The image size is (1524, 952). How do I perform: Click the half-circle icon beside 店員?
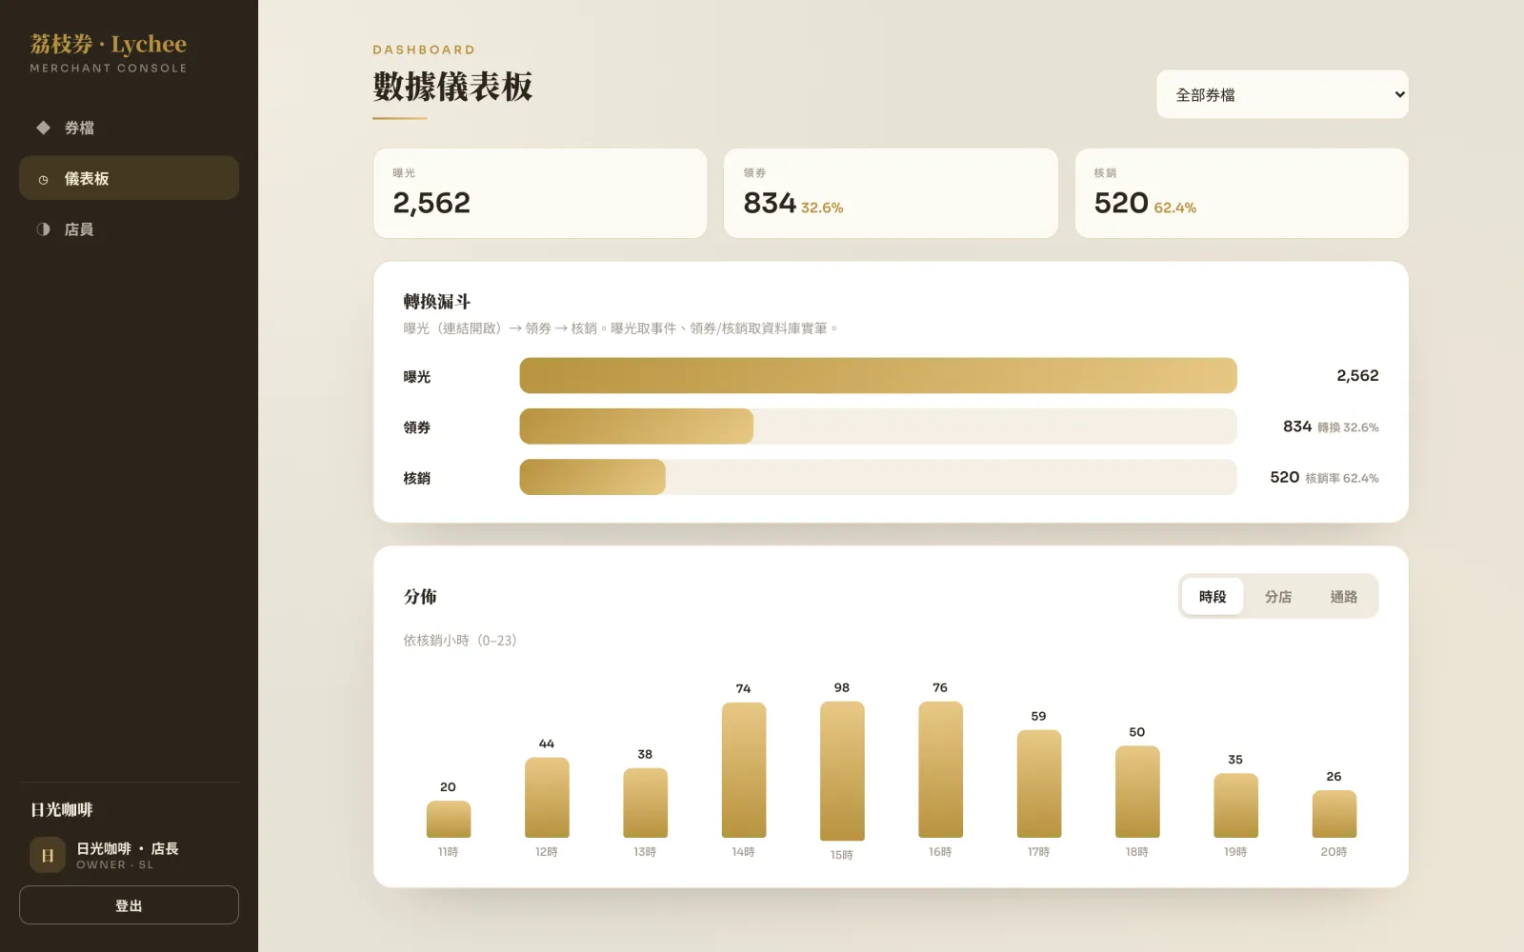pyautogui.click(x=43, y=229)
